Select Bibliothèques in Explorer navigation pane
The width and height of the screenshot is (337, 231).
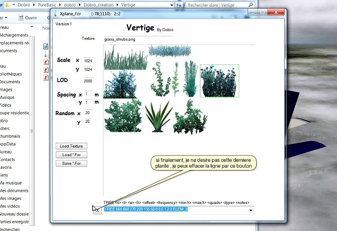pos(11,74)
